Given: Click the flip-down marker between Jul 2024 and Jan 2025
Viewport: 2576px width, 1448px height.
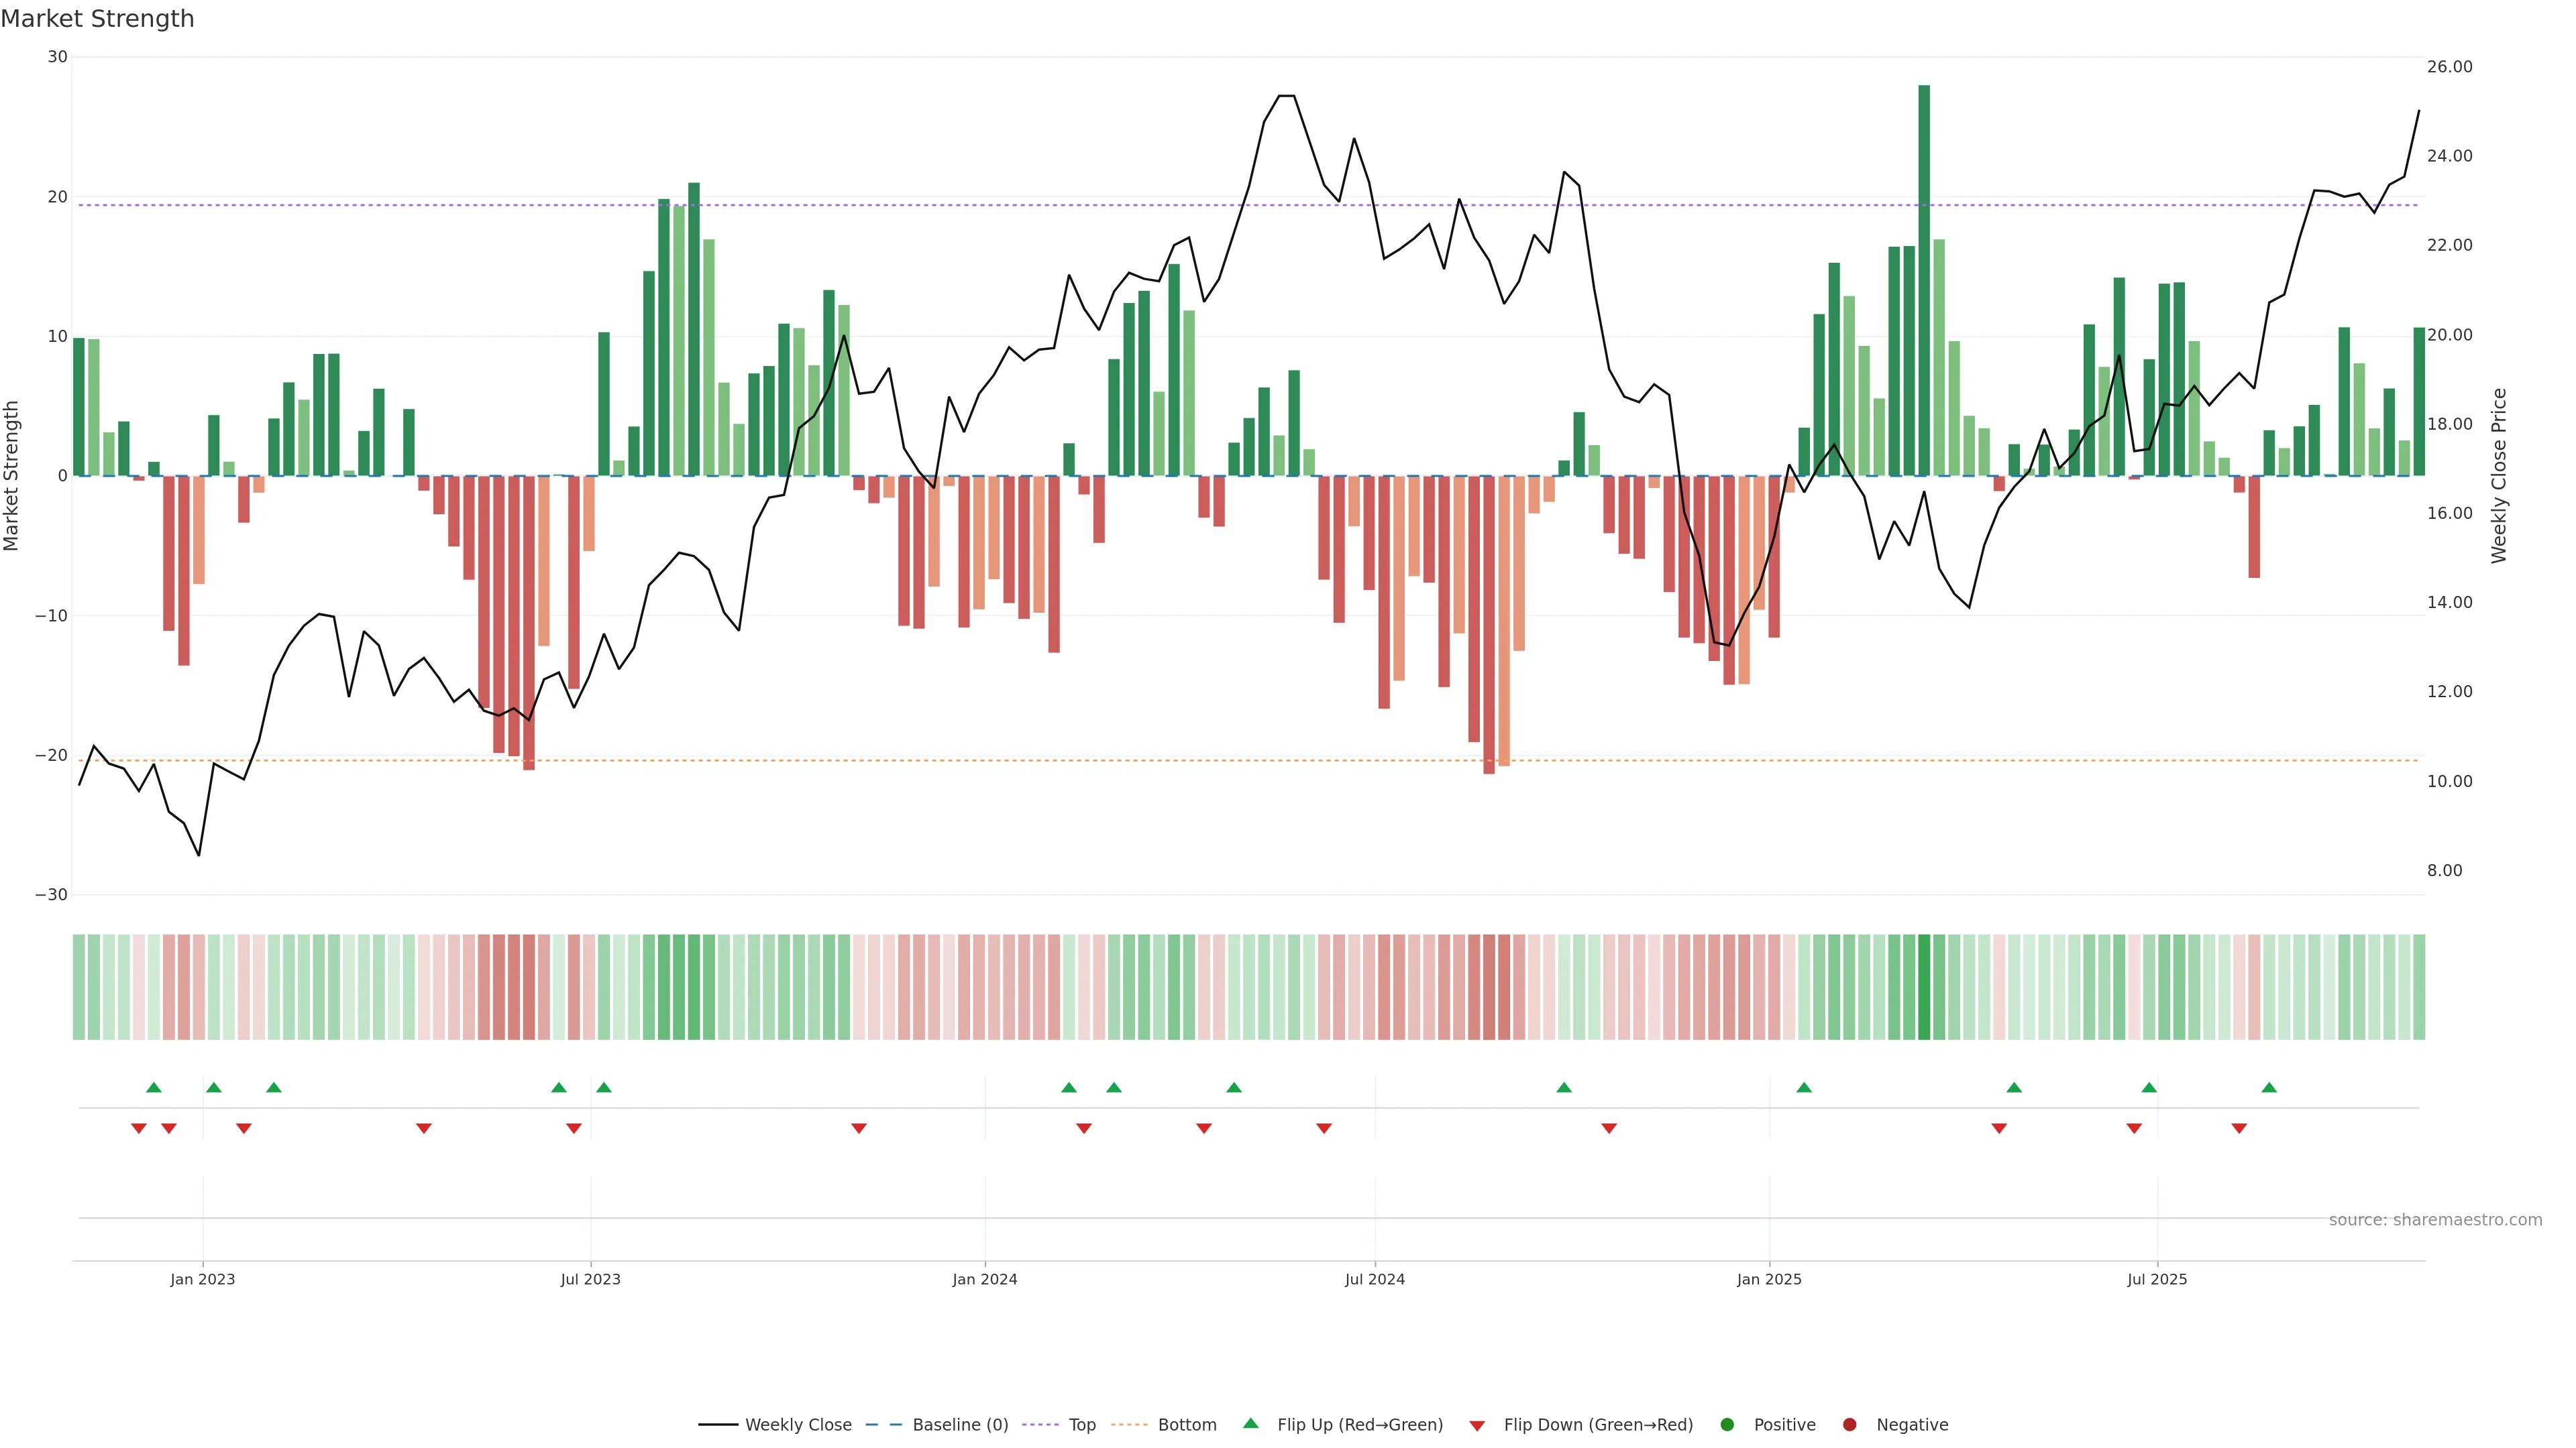Looking at the screenshot, I should tap(1609, 1128).
